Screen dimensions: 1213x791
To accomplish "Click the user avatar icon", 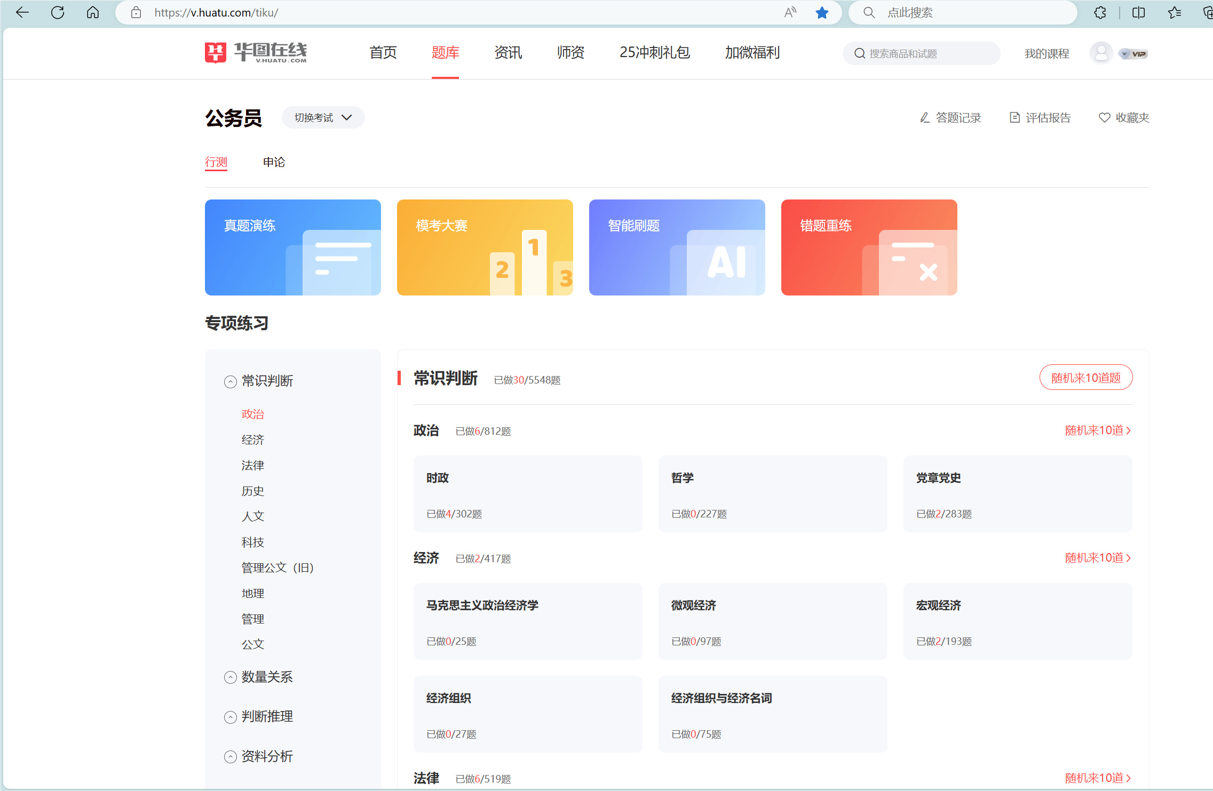I will (x=1100, y=53).
